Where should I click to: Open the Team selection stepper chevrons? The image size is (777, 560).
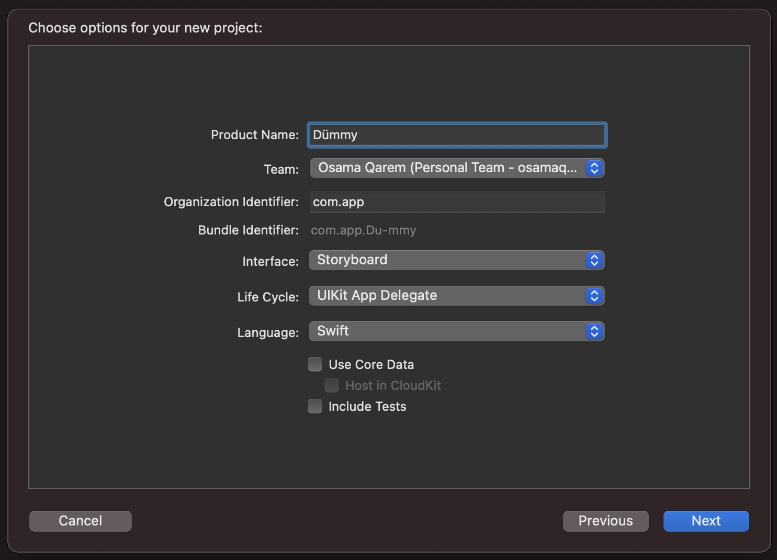tap(594, 168)
